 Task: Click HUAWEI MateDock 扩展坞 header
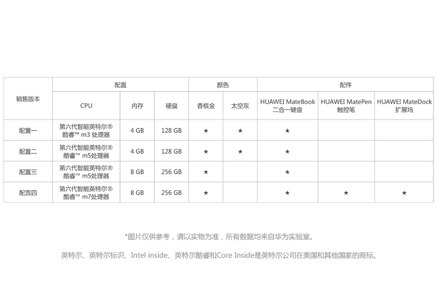coord(404,106)
